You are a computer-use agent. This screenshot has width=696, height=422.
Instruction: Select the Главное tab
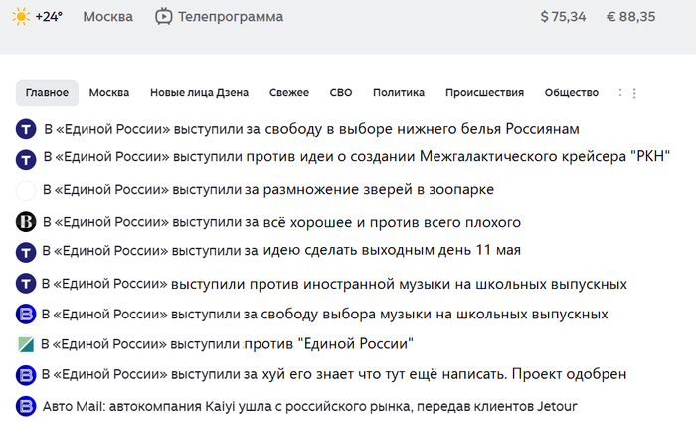47,93
